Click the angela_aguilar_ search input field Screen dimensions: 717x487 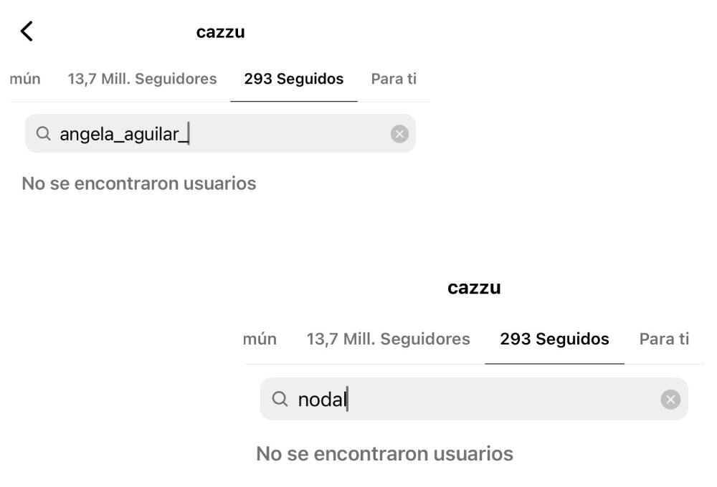(179, 133)
